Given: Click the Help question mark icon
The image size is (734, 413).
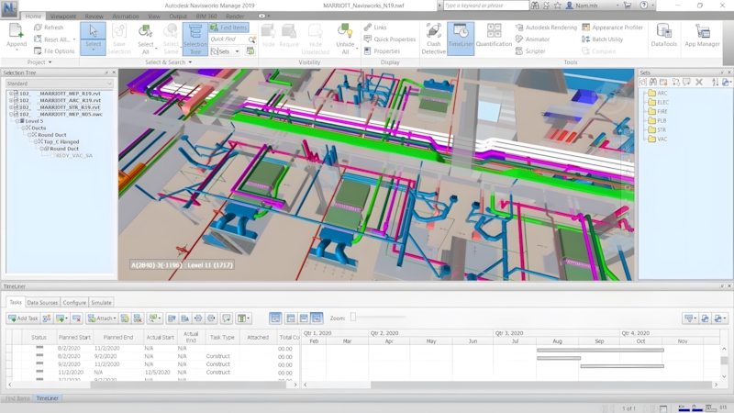Looking at the screenshot, I should pyautogui.click(x=644, y=6).
